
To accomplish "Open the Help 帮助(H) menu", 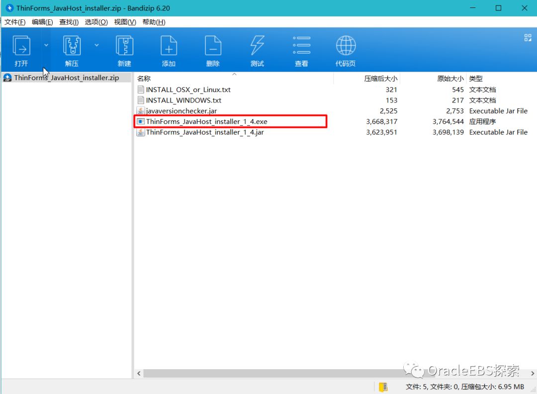I will [154, 22].
